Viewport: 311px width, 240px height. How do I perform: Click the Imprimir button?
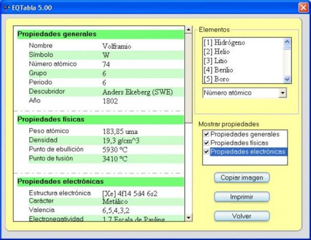(x=242, y=197)
